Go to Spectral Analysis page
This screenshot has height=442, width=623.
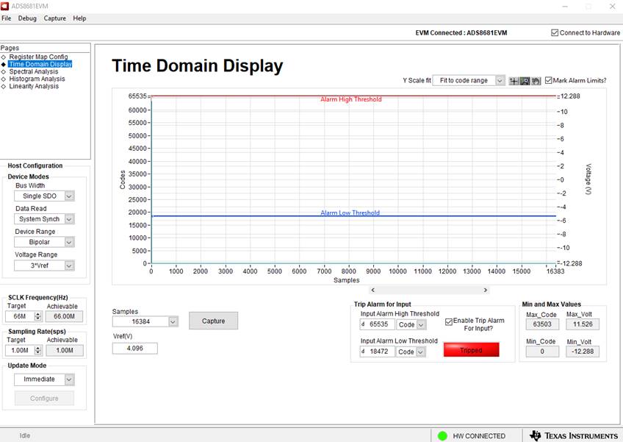(x=33, y=71)
